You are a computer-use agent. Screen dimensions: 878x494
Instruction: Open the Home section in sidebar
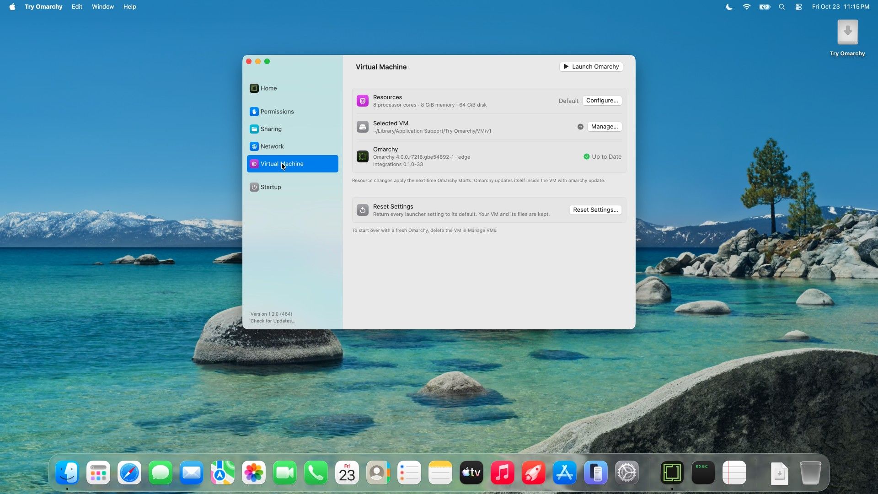click(292, 88)
